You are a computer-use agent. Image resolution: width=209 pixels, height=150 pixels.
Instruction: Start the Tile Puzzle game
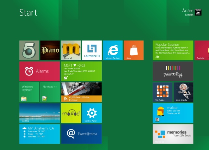[x=162, y=92]
